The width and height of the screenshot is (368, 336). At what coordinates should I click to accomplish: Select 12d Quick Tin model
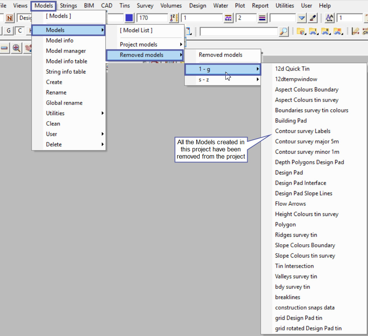[x=314, y=69]
